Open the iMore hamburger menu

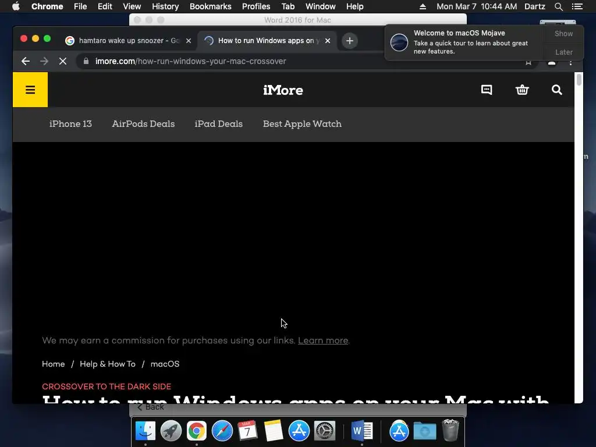coord(30,90)
